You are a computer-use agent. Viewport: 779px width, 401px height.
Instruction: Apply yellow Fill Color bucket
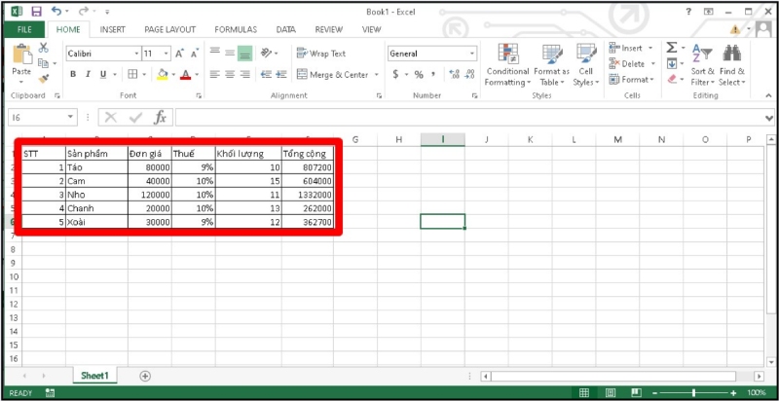(162, 74)
